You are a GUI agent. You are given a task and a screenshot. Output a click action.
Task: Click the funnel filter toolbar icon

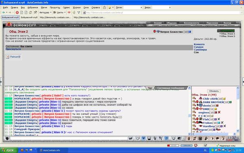coord(79,13)
